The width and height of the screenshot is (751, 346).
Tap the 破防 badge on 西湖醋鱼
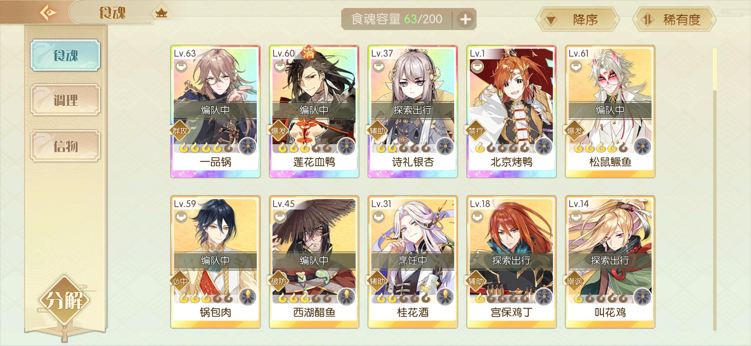click(278, 281)
